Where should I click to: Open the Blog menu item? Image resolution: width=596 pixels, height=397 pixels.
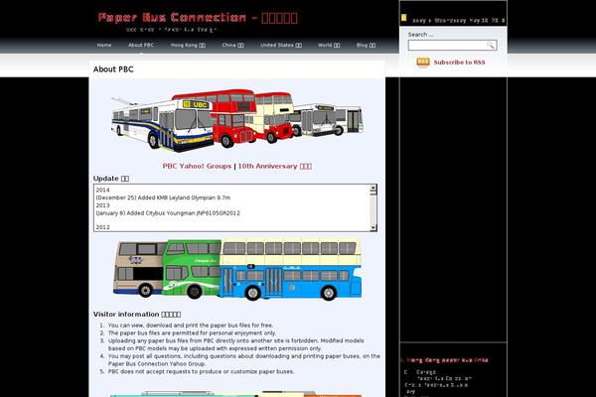[366, 45]
